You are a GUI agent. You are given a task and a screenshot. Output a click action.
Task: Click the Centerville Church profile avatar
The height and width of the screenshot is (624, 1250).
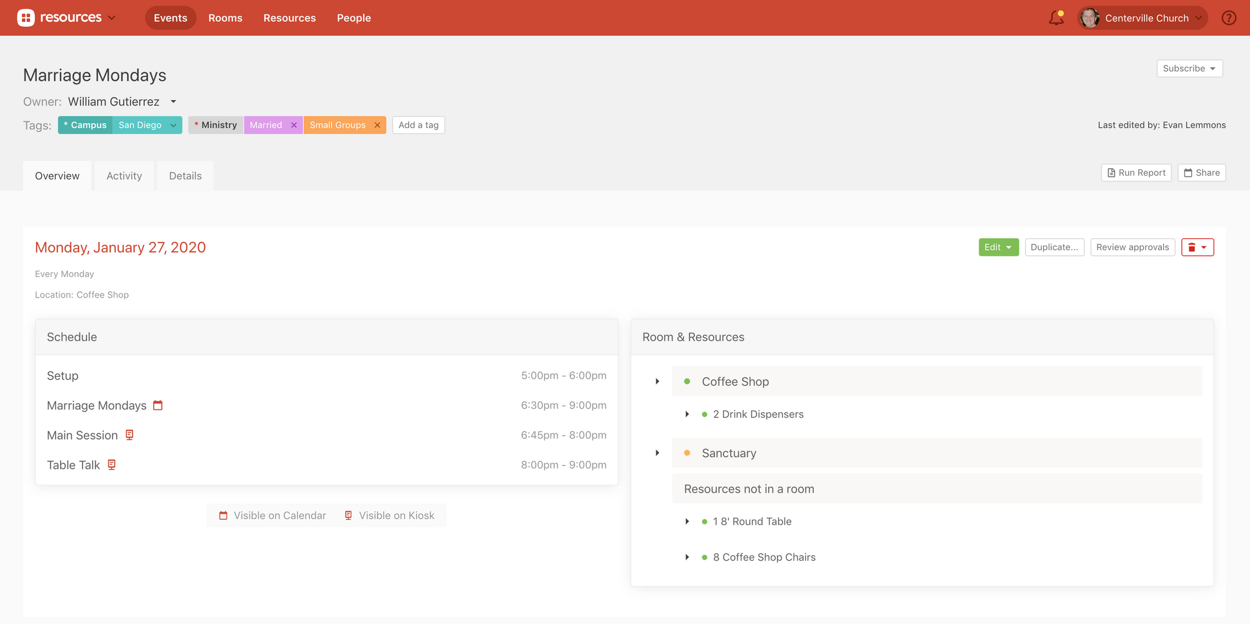(x=1089, y=18)
